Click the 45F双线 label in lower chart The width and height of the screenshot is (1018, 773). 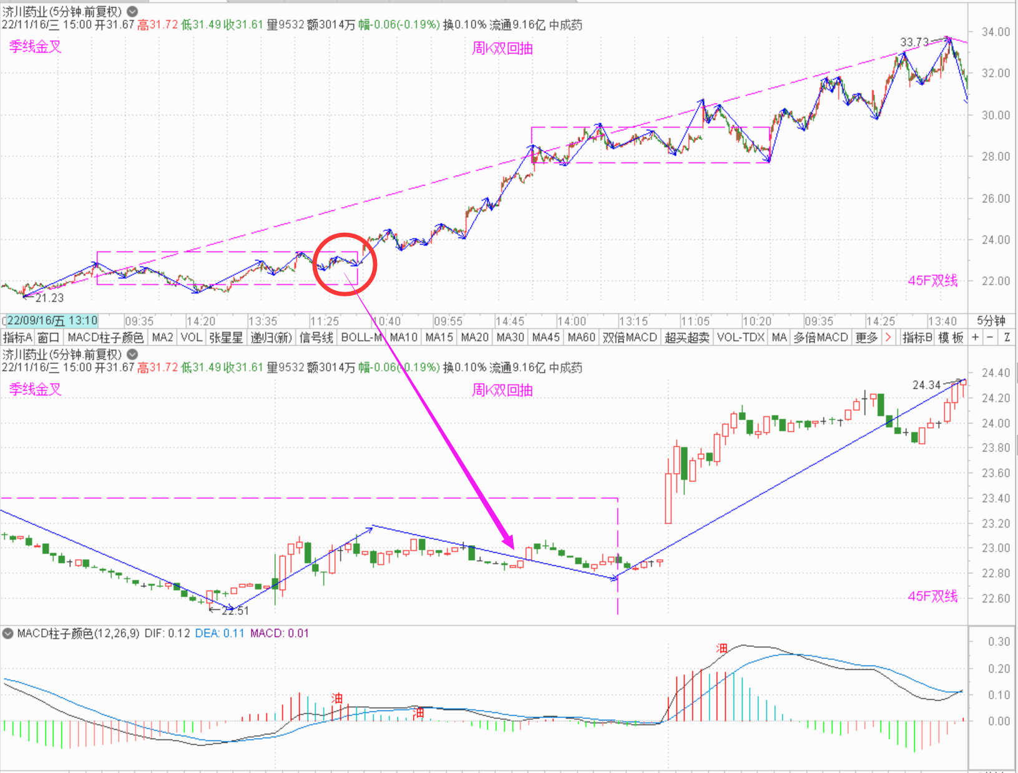[932, 596]
